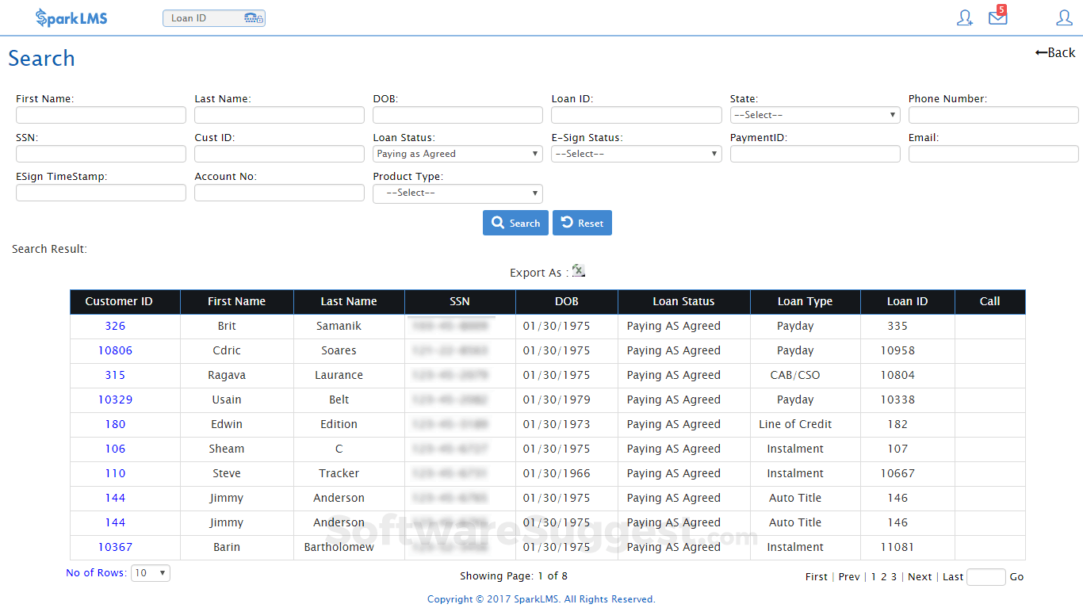The image size is (1083, 608).
Task: Open customer ID 10806 link
Action: pyautogui.click(x=115, y=350)
